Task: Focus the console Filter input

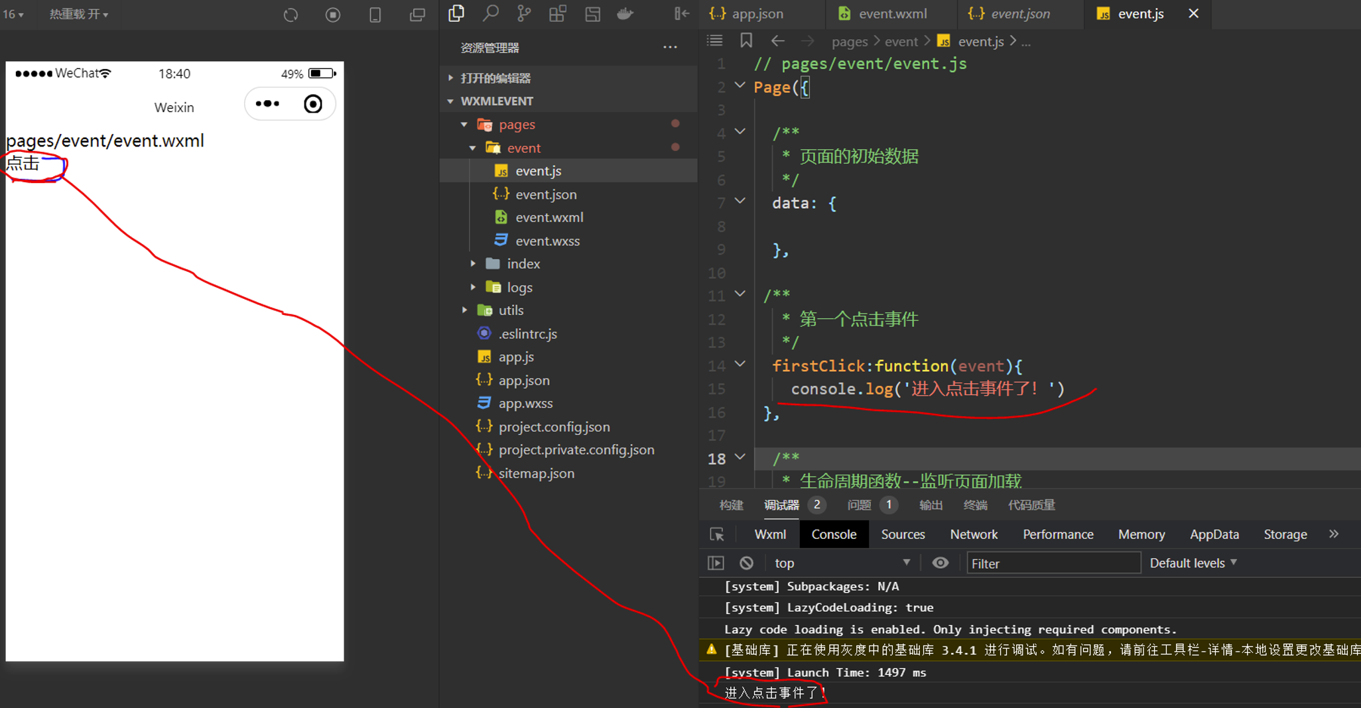Action: (x=1053, y=563)
